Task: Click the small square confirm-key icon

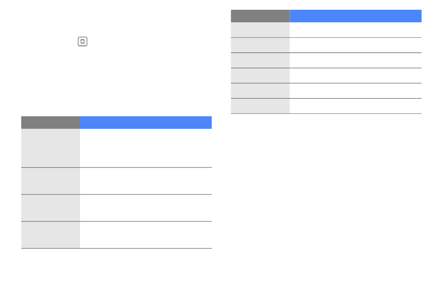Action: [83, 41]
